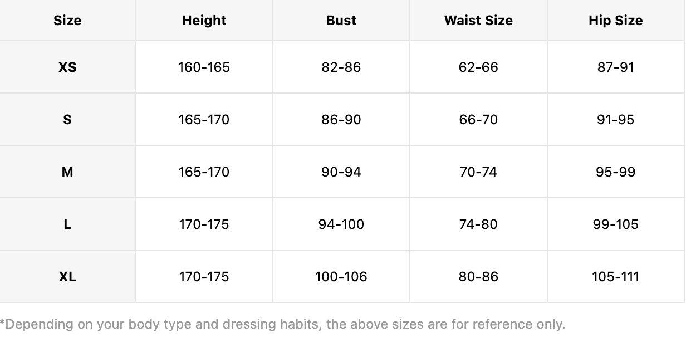Click the L size row label
The image size is (686, 342).
(x=67, y=224)
